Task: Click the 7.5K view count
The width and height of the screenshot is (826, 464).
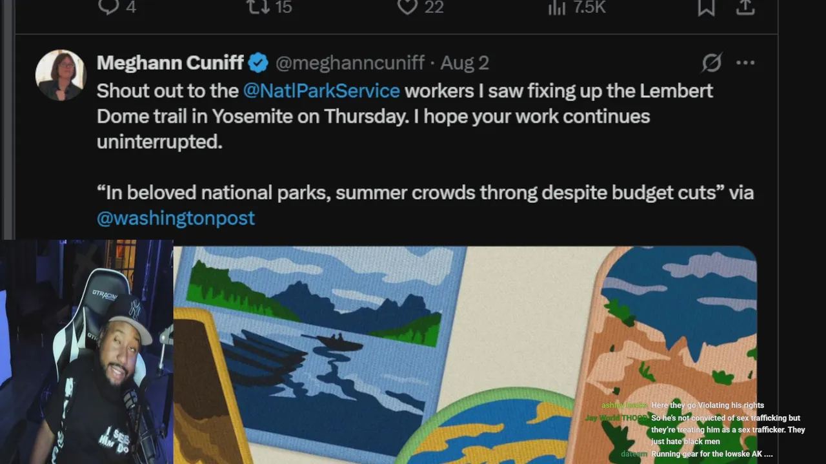Action: point(589,6)
